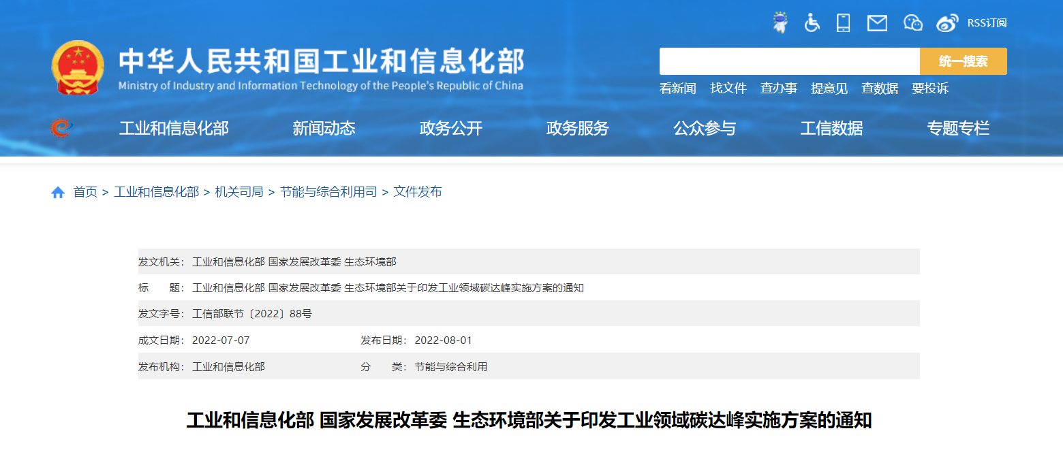This screenshot has width=1063, height=463.
Task: Click the 统一搜索 search button
Action: [x=963, y=61]
